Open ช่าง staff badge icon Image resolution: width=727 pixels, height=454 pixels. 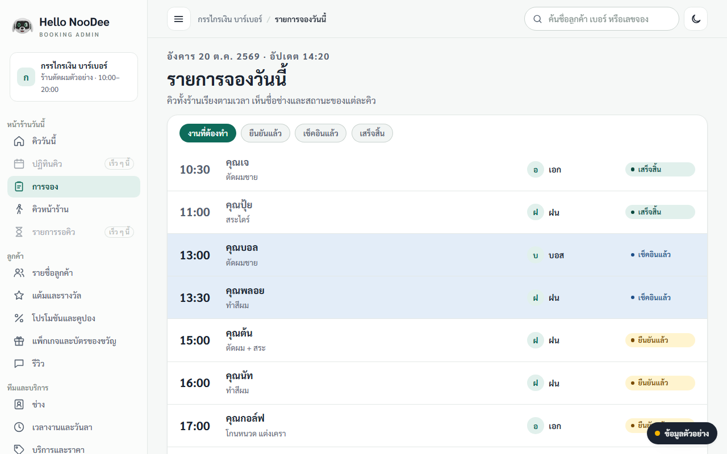[x=19, y=405]
